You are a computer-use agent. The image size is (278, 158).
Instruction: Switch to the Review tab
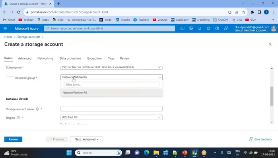pyautogui.click(x=124, y=59)
